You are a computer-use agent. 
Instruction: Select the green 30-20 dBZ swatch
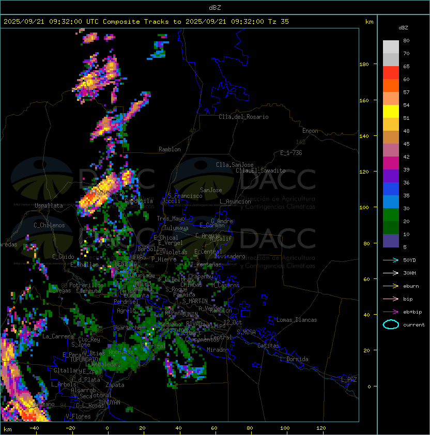391,215
